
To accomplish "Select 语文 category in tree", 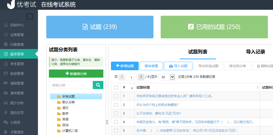I will tap(65, 108).
